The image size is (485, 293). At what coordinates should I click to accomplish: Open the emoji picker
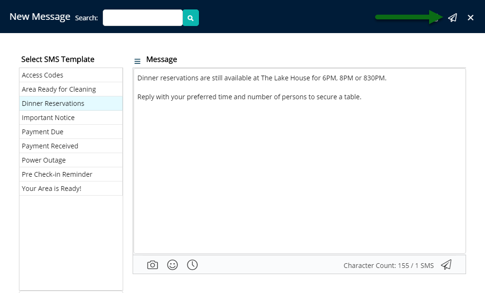[x=172, y=265]
